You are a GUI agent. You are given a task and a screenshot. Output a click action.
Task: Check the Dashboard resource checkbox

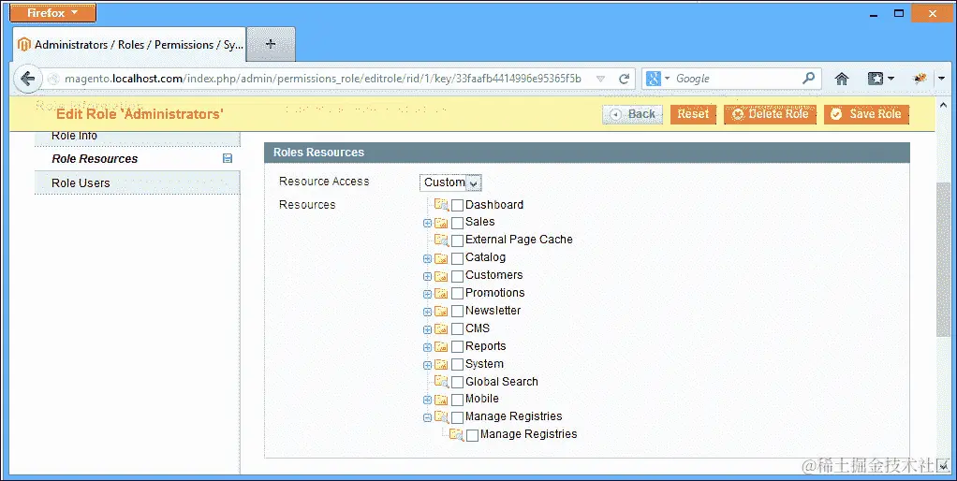pyautogui.click(x=457, y=206)
